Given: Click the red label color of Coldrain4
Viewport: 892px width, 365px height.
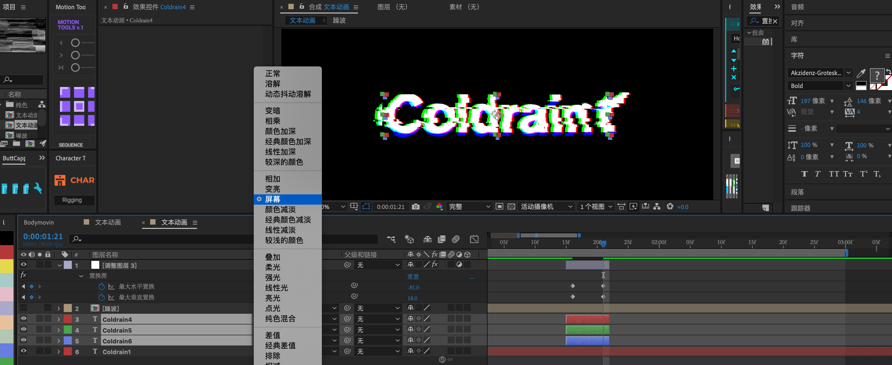Looking at the screenshot, I should click(68, 319).
